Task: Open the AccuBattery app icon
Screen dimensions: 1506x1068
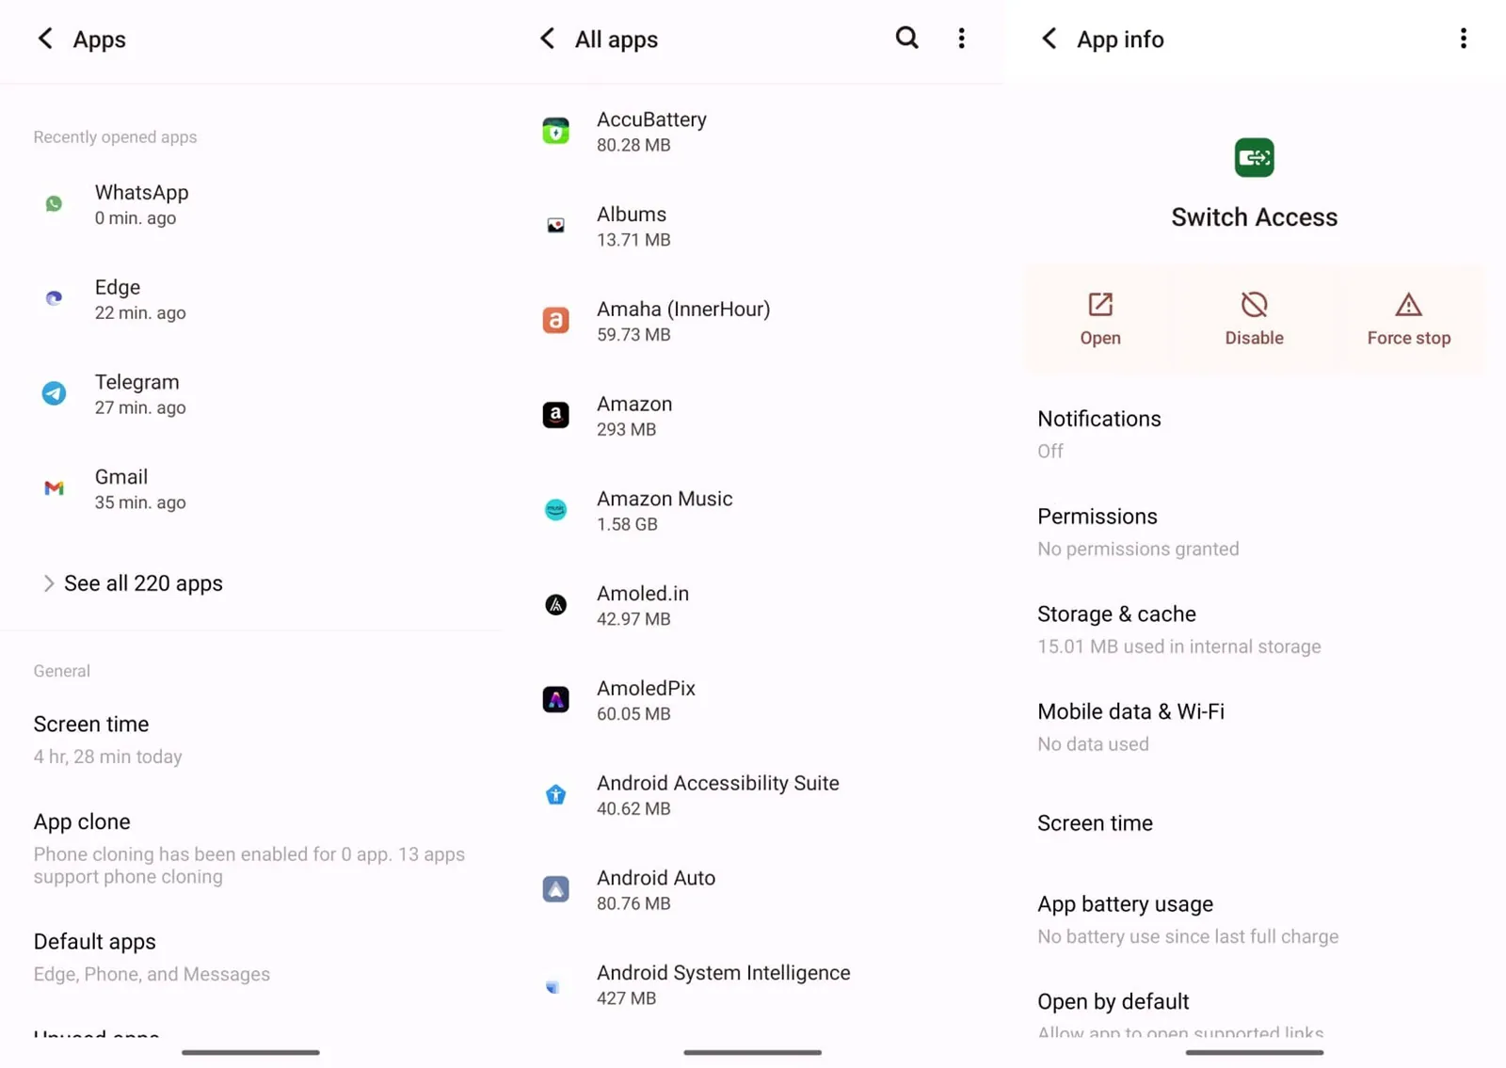Action: point(556,132)
